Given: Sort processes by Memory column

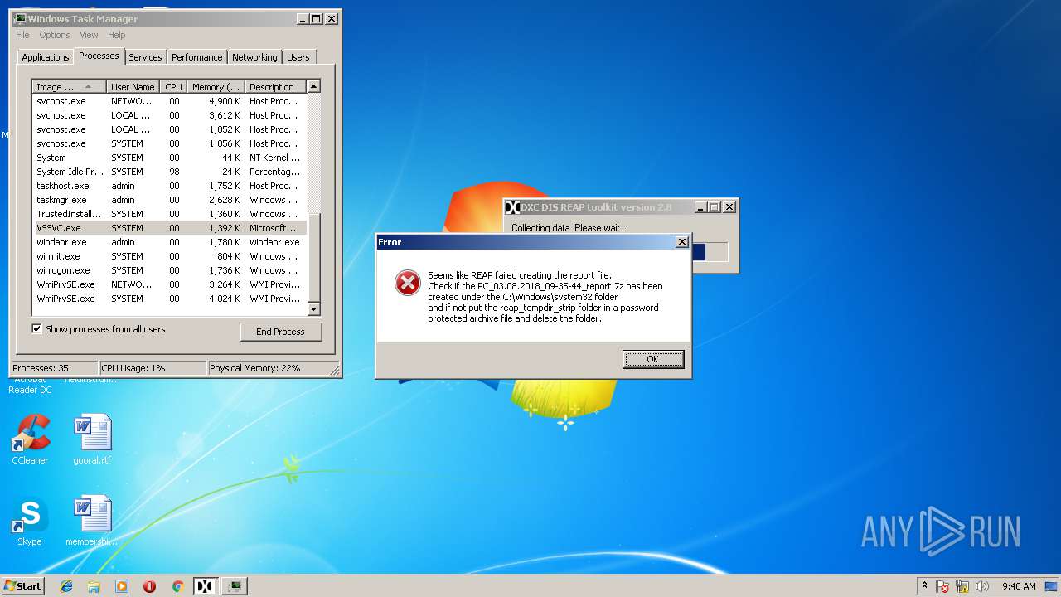Looking at the screenshot, I should pos(216,86).
